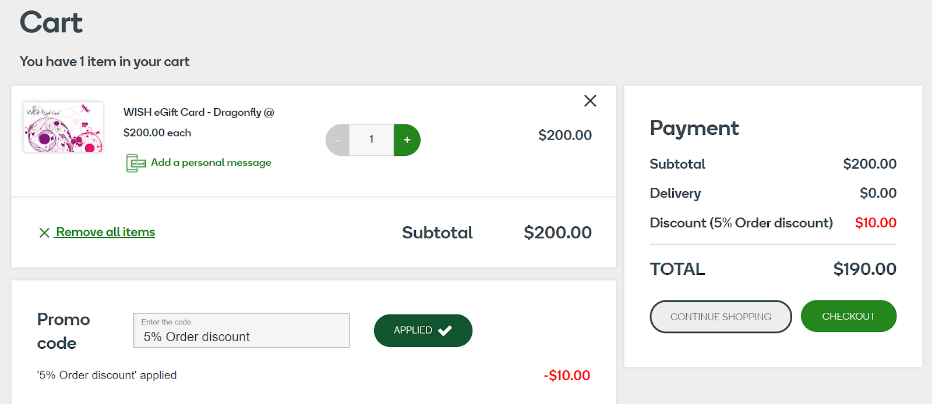Click the checkmark inside the APPLIED button
Viewport: 932px width, 404px height.
point(444,330)
